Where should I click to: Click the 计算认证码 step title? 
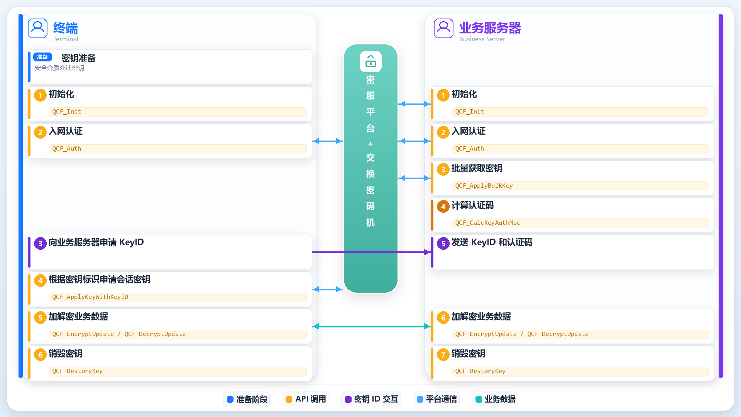pos(473,205)
